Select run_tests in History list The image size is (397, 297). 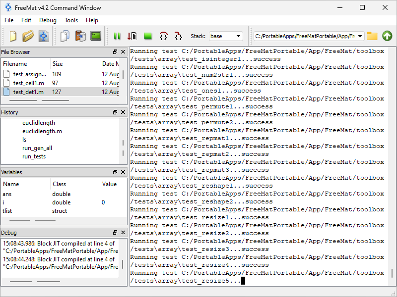point(34,156)
